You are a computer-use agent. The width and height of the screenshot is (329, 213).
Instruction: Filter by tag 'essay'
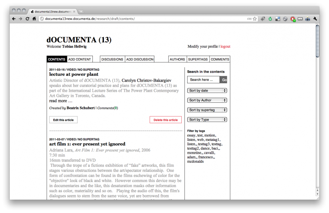(x=191, y=135)
